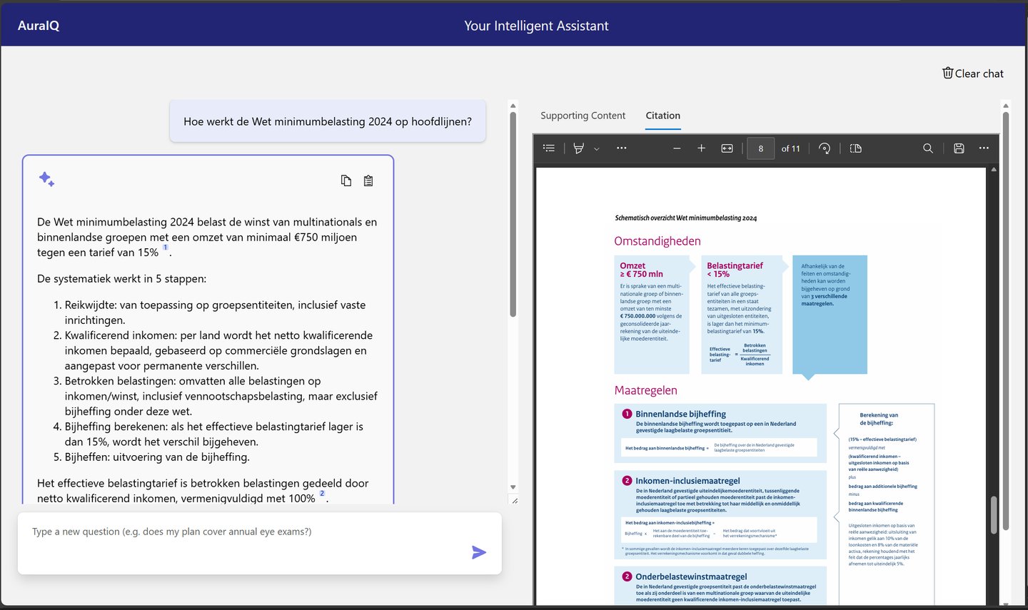The height and width of the screenshot is (610, 1028).
Task: Copy the assistant answer
Action: coord(346,181)
